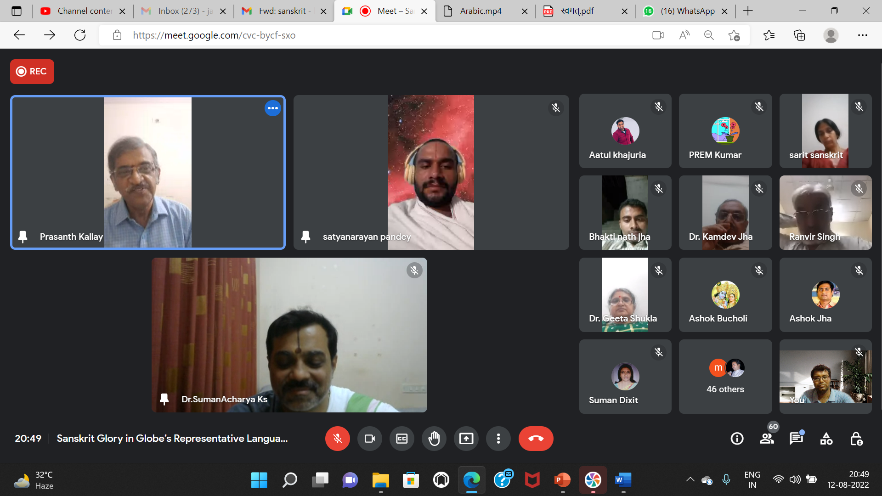882x496 pixels.
Task: Show everyone participants panel
Action: point(767,439)
